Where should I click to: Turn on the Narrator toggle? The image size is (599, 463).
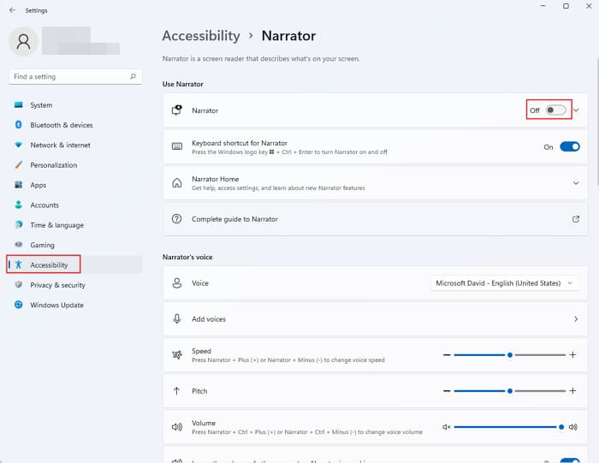[x=556, y=110]
